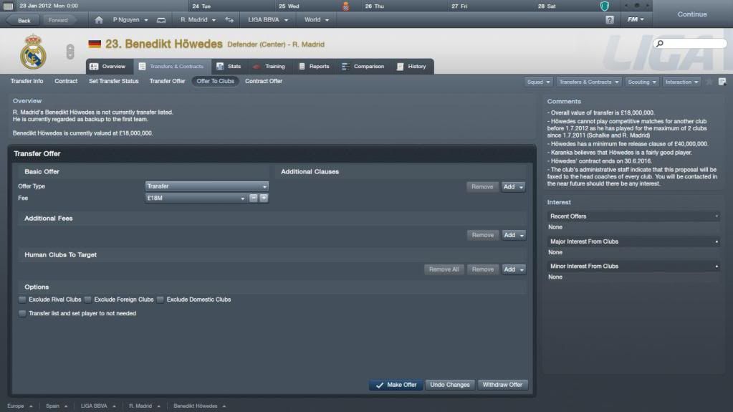The image size is (733, 412).
Task: Open Add menu for Human Clubs To Target
Action: pos(513,270)
